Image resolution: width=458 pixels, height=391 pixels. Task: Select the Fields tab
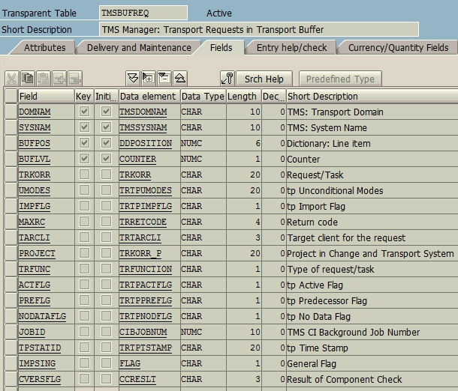[x=221, y=48]
